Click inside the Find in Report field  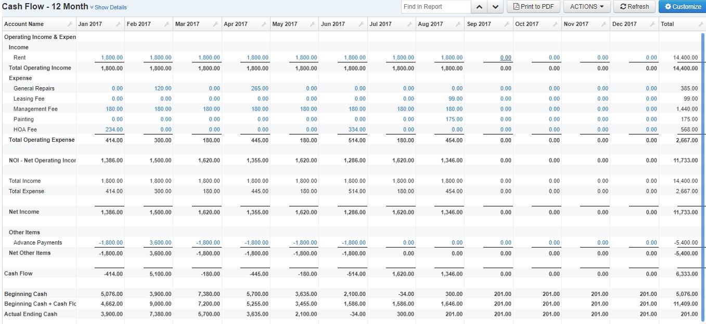pos(436,7)
